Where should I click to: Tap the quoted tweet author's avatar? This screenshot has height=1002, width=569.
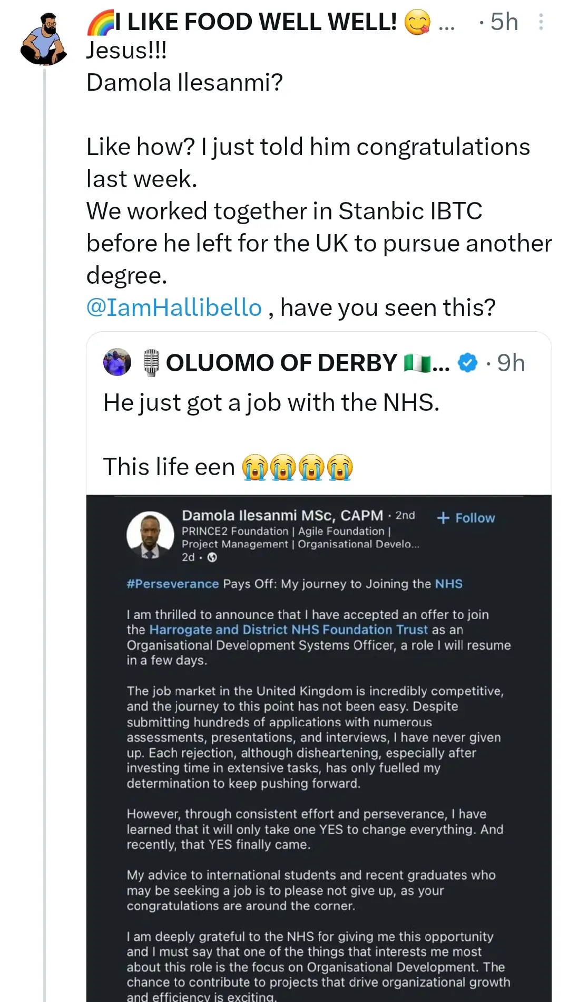(x=117, y=362)
